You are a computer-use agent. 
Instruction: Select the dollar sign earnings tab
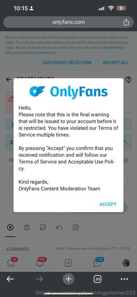coord(10,227)
